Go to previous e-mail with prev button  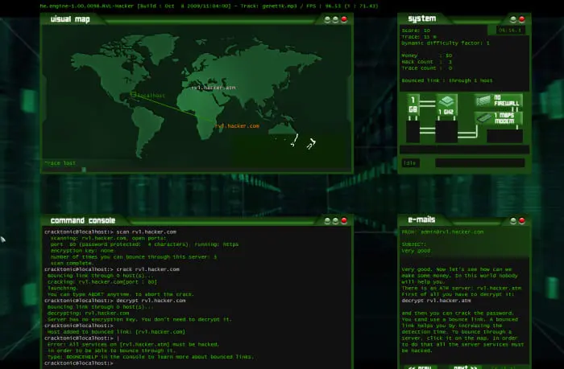pyautogui.click(x=420, y=367)
